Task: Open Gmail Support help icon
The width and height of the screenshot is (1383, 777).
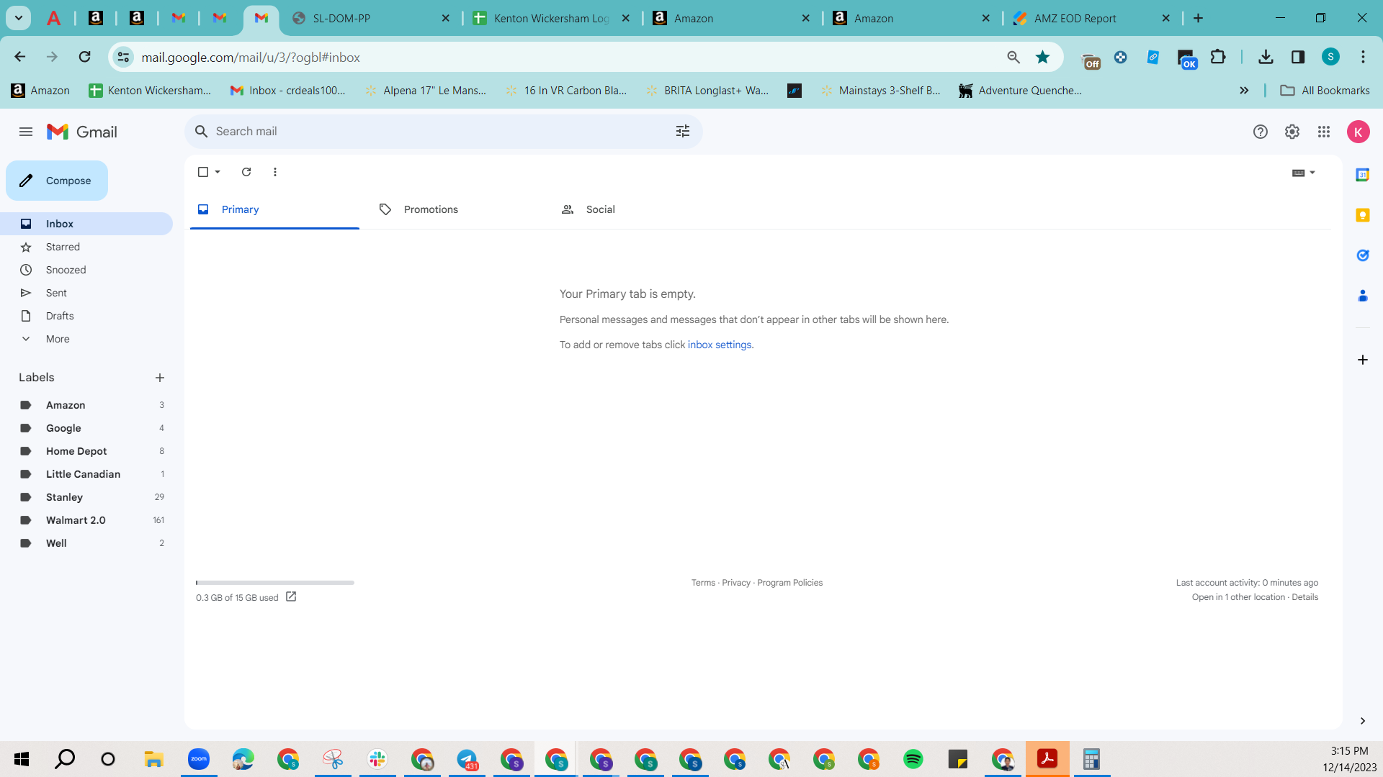Action: point(1261,132)
